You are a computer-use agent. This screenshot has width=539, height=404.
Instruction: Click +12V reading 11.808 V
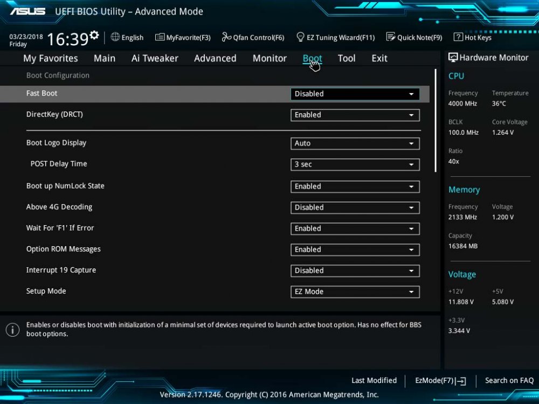click(461, 302)
